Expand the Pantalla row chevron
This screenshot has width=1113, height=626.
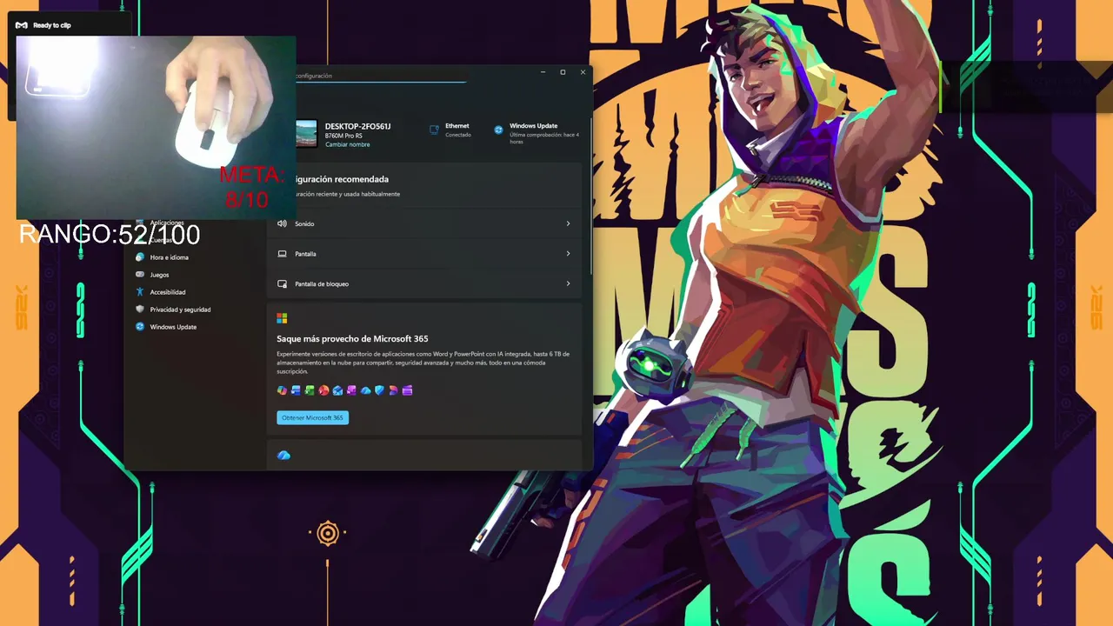(568, 254)
